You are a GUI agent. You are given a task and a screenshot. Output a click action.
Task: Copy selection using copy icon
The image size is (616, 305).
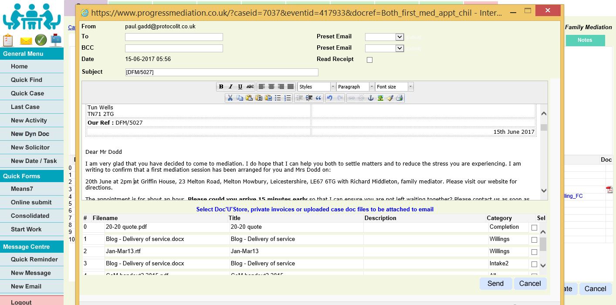click(x=240, y=98)
